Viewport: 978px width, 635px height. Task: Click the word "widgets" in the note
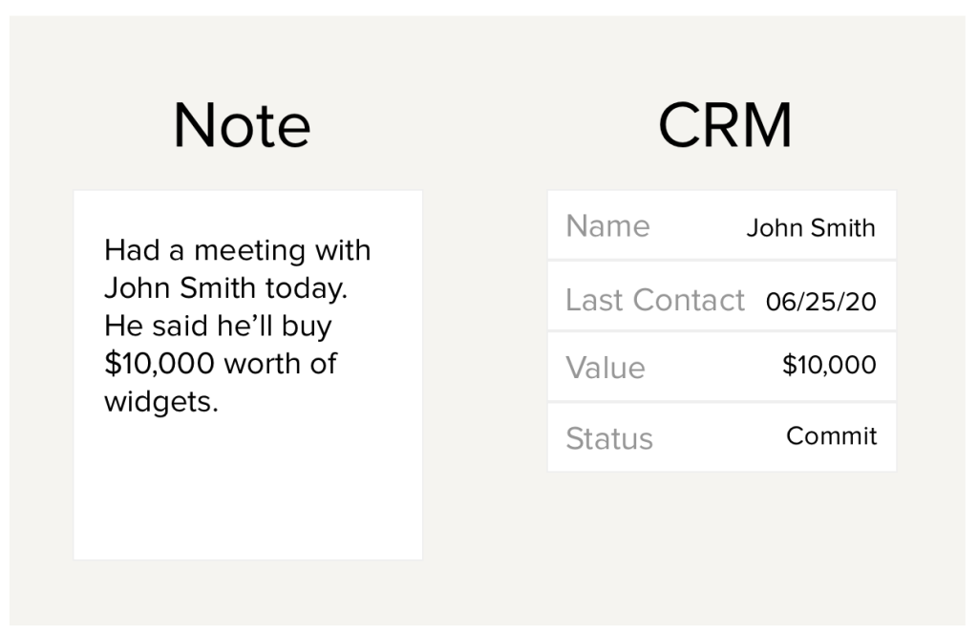click(159, 402)
